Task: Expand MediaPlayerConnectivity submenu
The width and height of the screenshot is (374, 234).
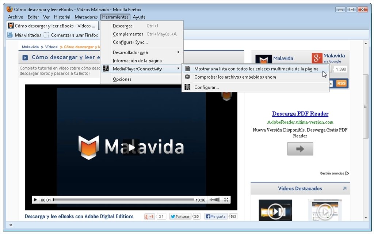Action: click(142, 69)
